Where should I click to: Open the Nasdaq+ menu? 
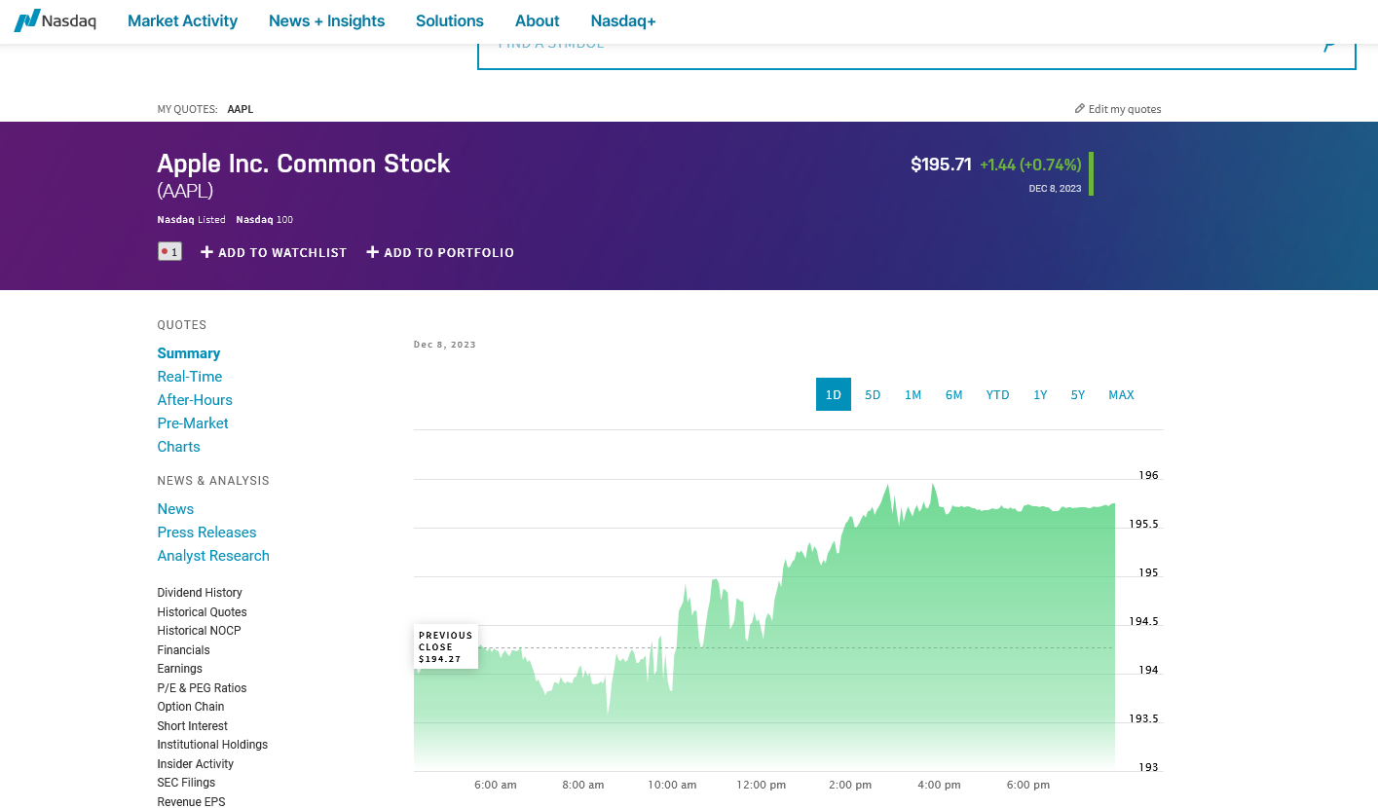tap(623, 20)
